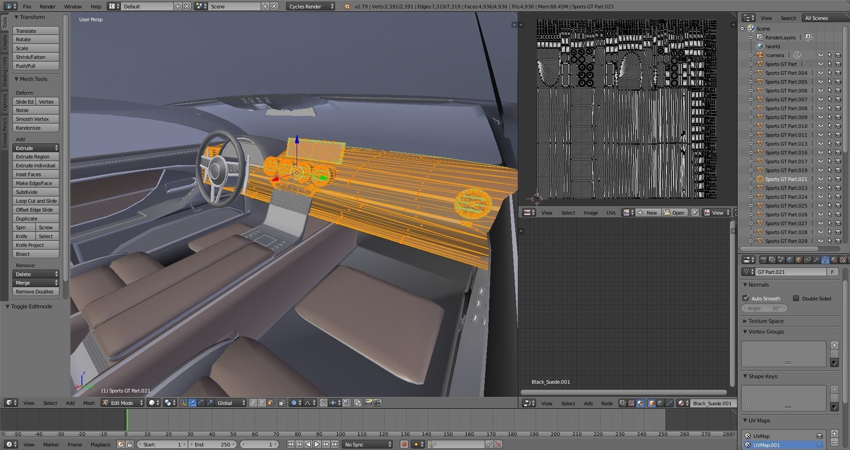Open the UVs menu in UV editor
This screenshot has height=450, width=850.
611,212
